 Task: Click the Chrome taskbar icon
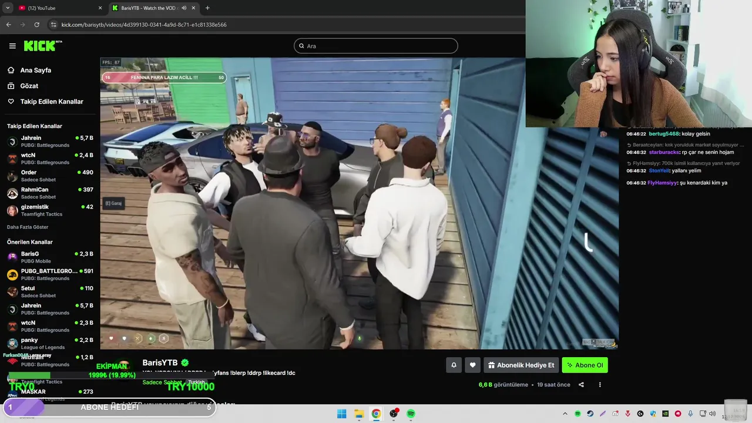376,414
